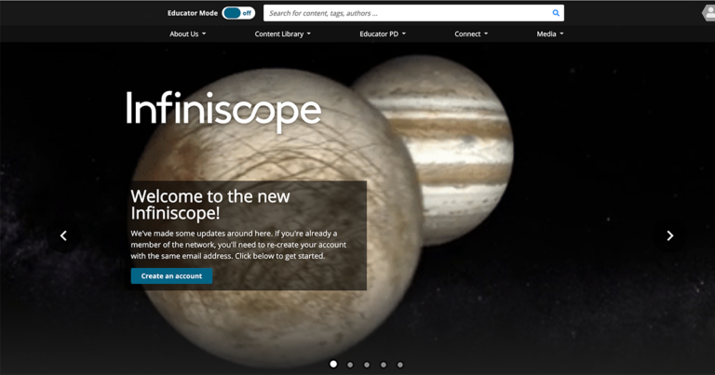Select the fifth carousel dot

coord(400,365)
